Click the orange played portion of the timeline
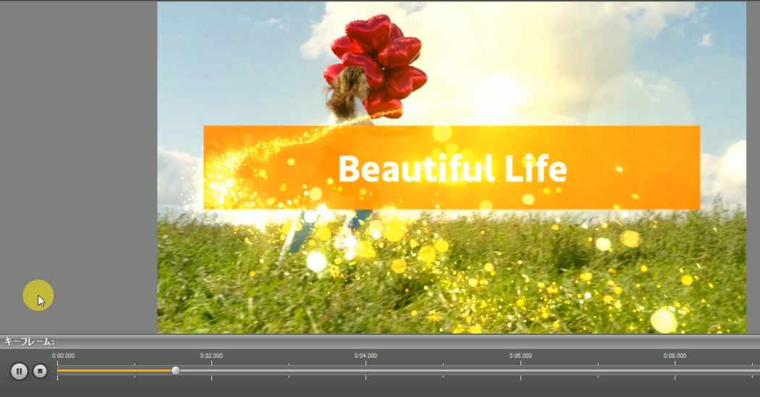760x397 pixels. coord(116,370)
